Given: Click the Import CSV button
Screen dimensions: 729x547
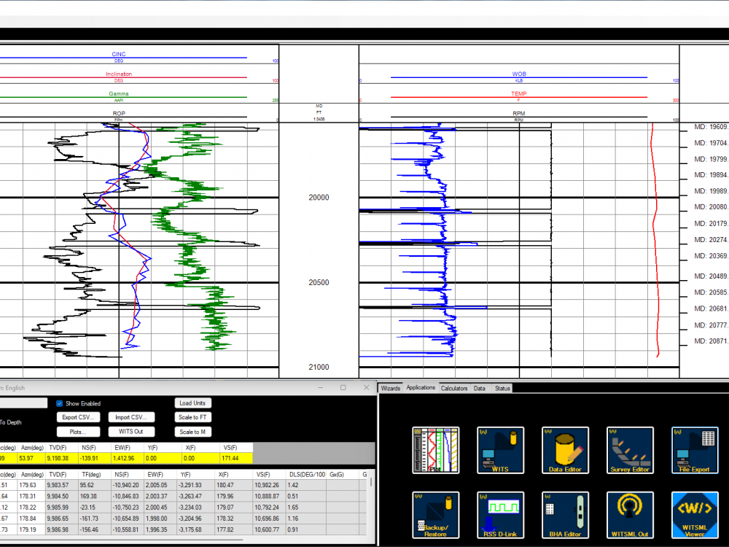Looking at the screenshot, I should (131, 418).
